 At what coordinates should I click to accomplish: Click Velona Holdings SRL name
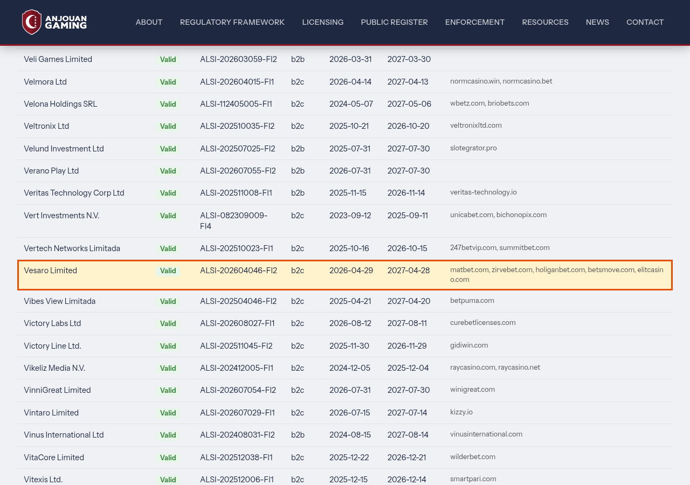(60, 104)
